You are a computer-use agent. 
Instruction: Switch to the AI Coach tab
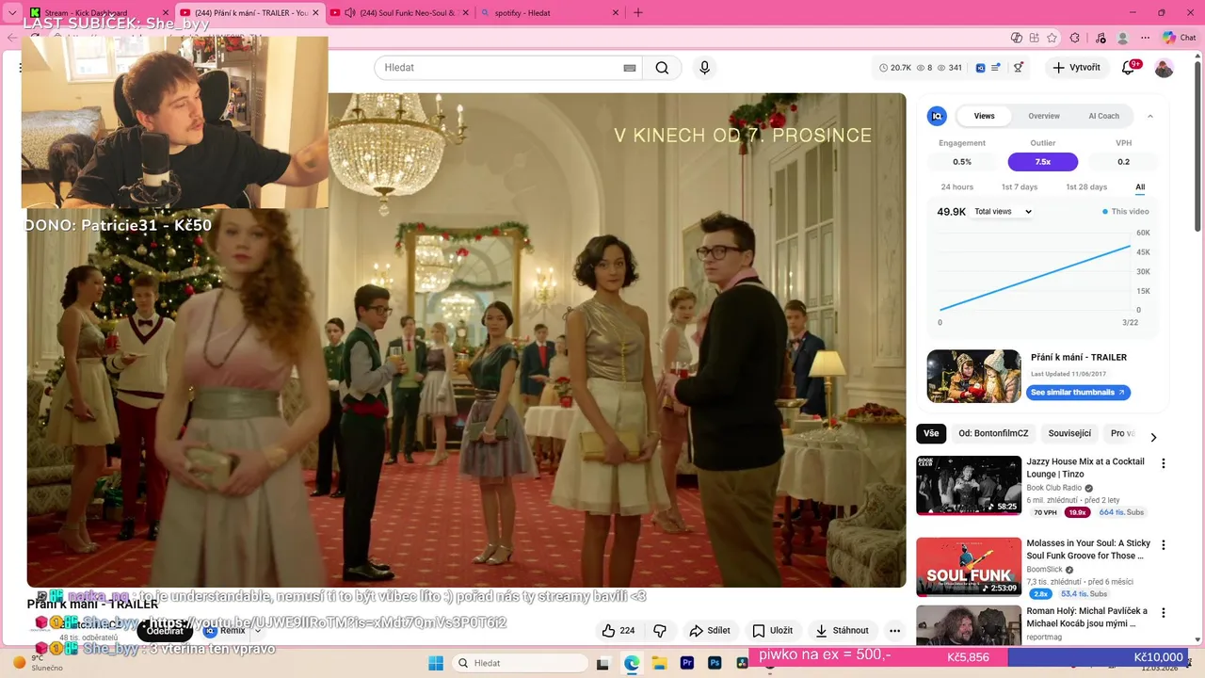click(x=1103, y=116)
